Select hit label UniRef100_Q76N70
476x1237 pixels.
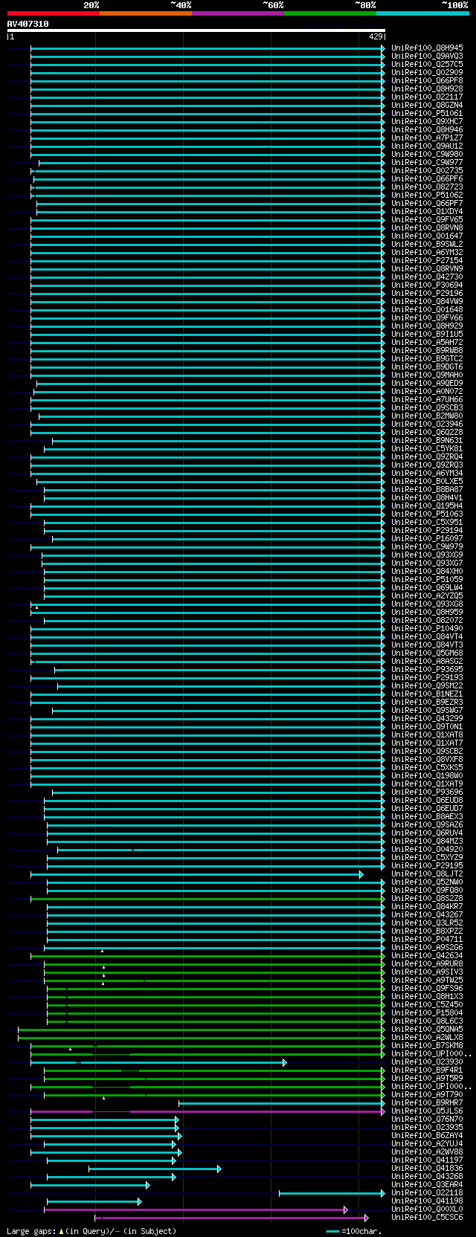[427, 1119]
